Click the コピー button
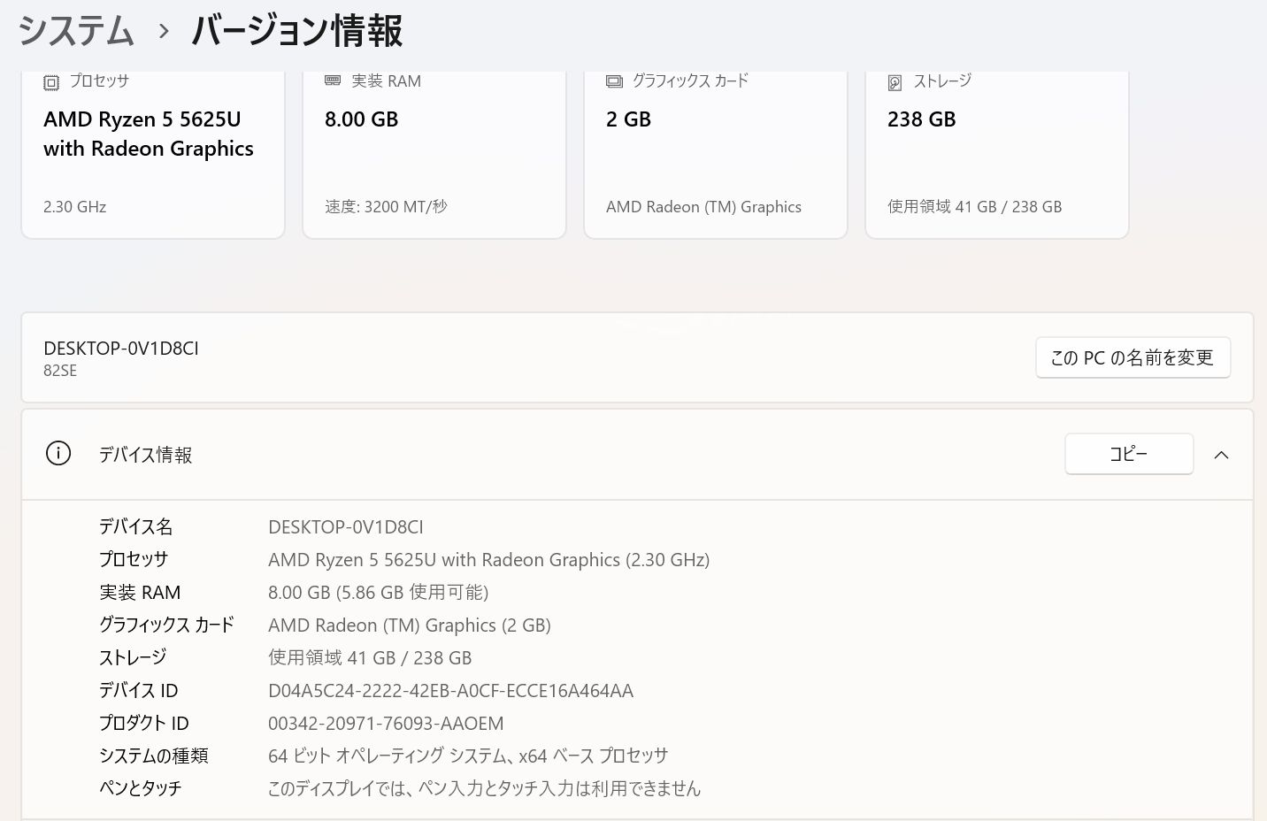Viewport: 1267px width, 821px height. pyautogui.click(x=1129, y=454)
